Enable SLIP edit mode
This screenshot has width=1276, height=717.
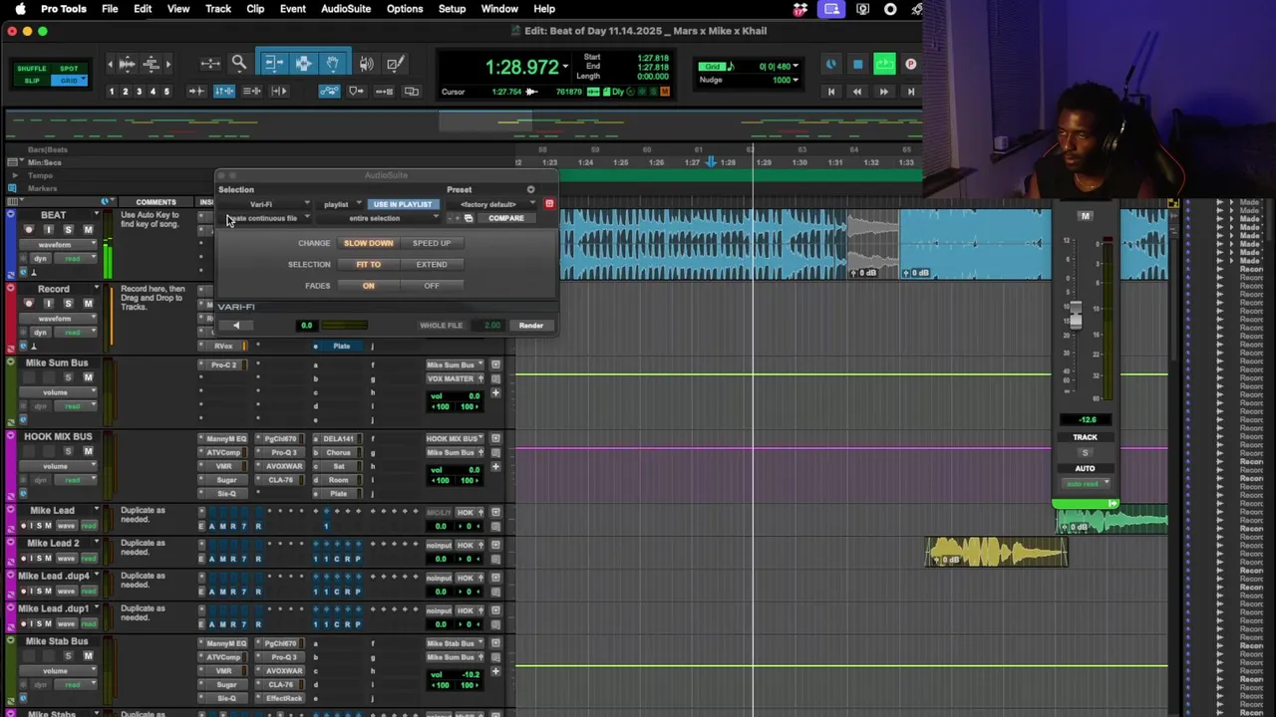pyautogui.click(x=32, y=81)
